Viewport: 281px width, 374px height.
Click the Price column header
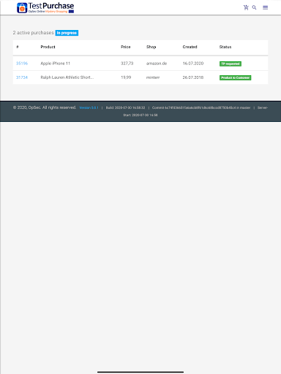point(126,47)
